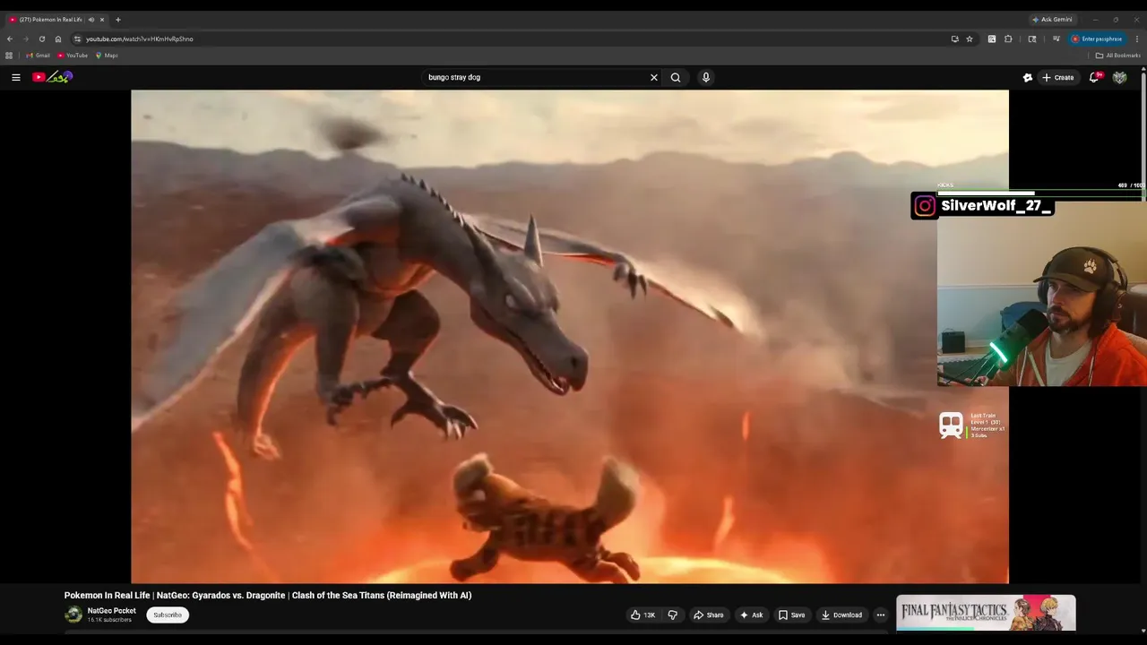The image size is (1147, 645).
Task: Close the Pokemon In Real Life tab
Action: [x=102, y=19]
